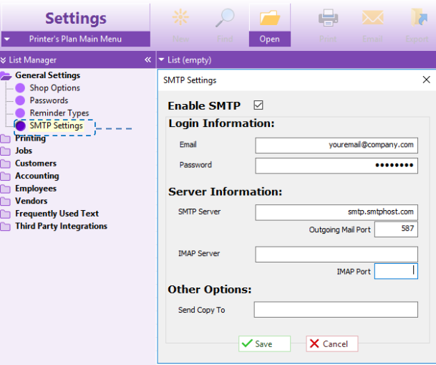436x365 pixels.
Task: Click the Employees folder icon
Action: pyautogui.click(x=5, y=189)
